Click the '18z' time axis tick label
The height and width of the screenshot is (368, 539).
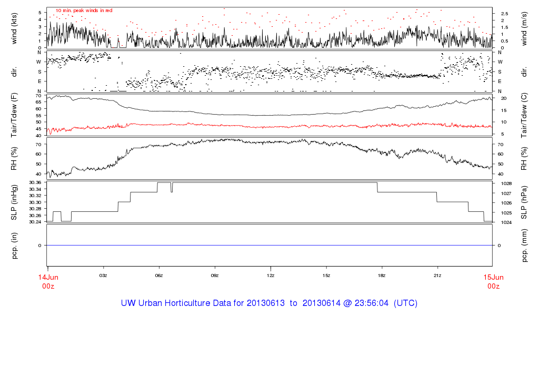click(x=382, y=275)
